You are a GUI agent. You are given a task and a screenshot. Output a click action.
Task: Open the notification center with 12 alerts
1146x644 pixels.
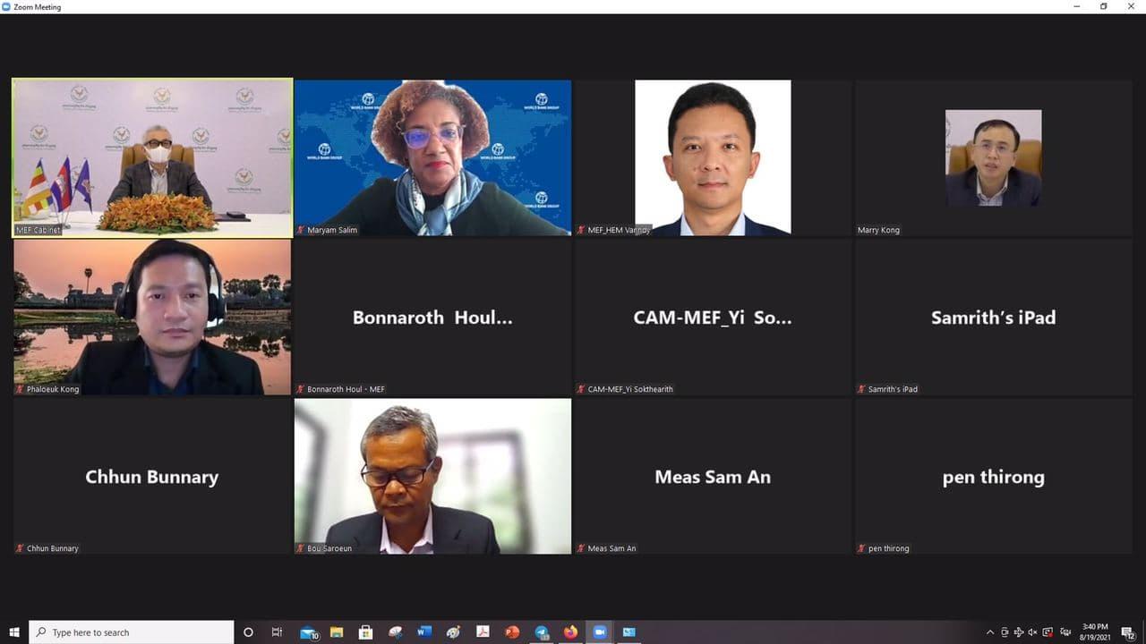[x=1128, y=632]
